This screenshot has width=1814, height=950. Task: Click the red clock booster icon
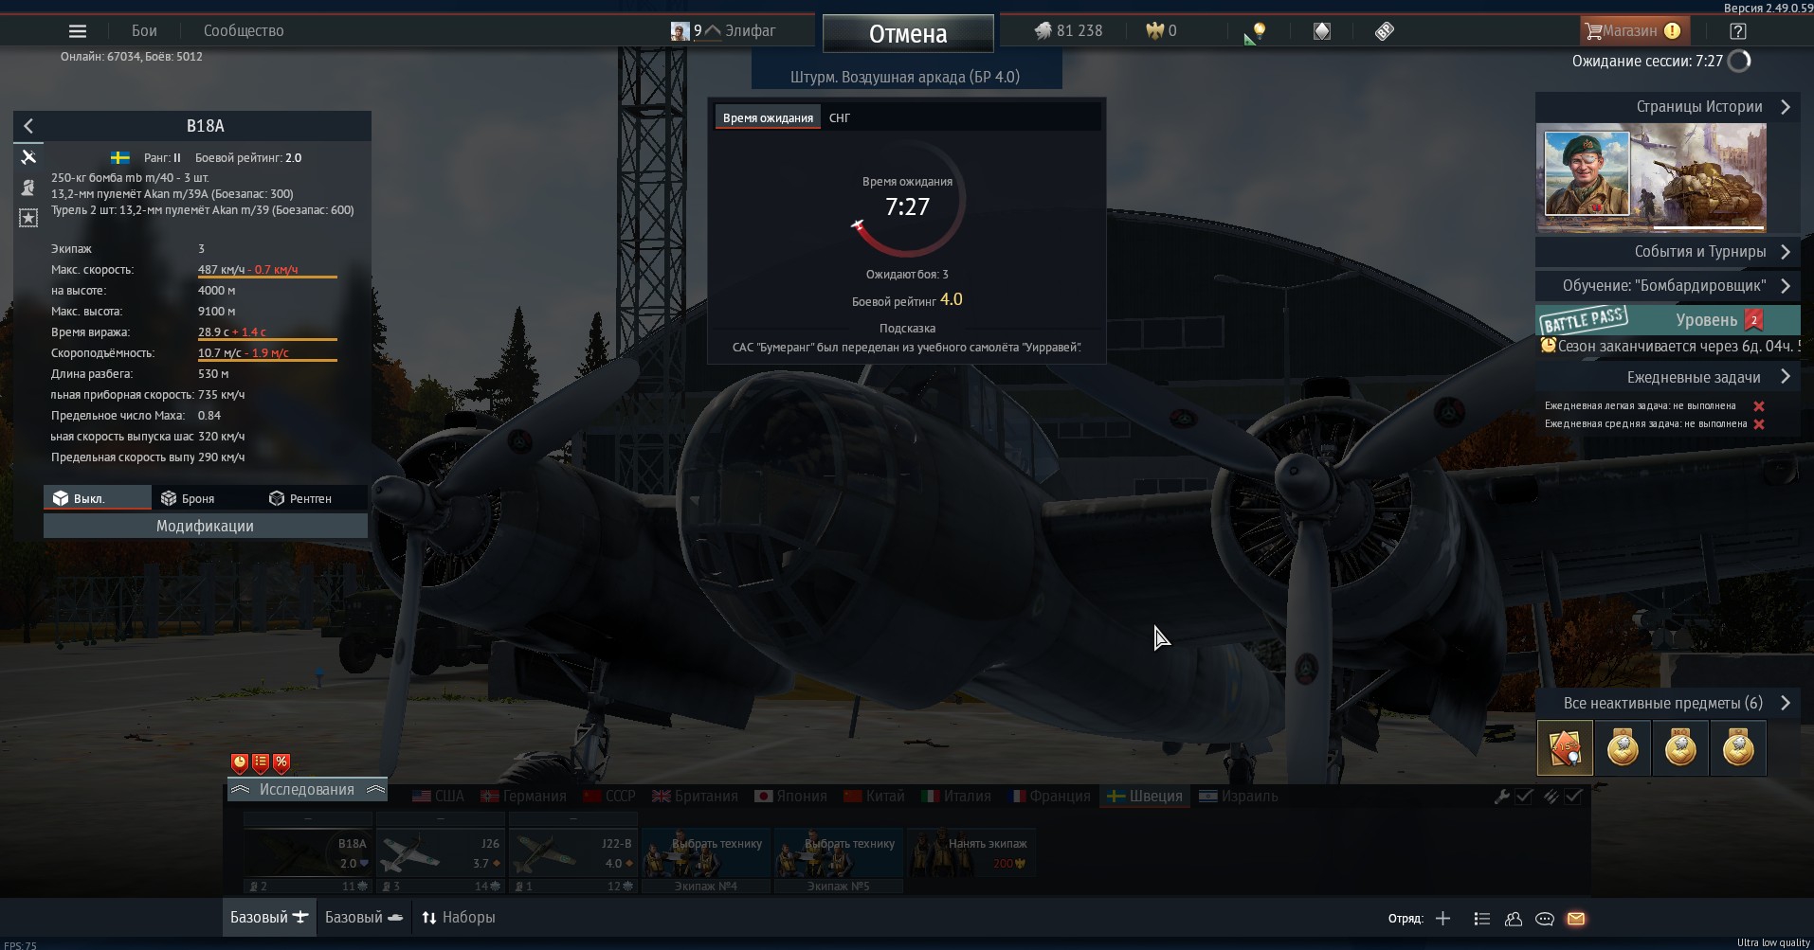click(x=240, y=762)
